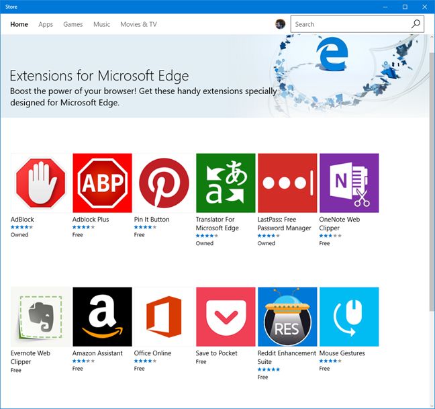Switch to the Apps tab
The width and height of the screenshot is (435, 409).
[46, 24]
